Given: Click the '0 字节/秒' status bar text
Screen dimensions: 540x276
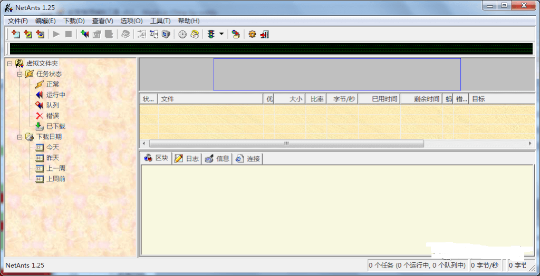Looking at the screenshot, I should 485,265.
